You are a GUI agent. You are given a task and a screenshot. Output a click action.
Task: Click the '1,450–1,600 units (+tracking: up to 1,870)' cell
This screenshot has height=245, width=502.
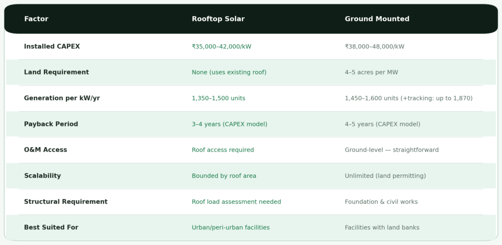408,98
